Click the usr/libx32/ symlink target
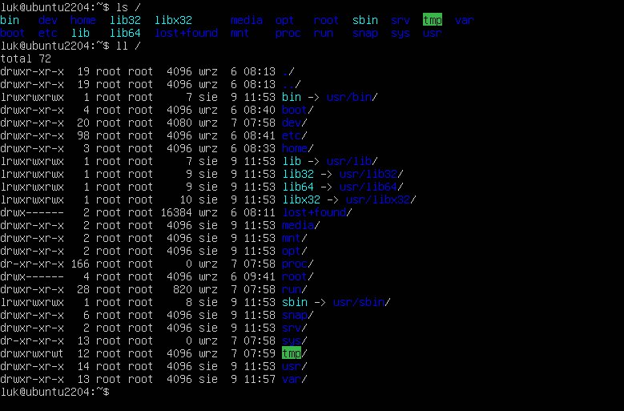 pos(380,199)
